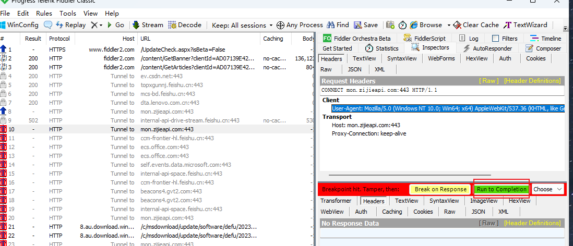Open the Rules menu
573x246 pixels.
click(x=44, y=13)
